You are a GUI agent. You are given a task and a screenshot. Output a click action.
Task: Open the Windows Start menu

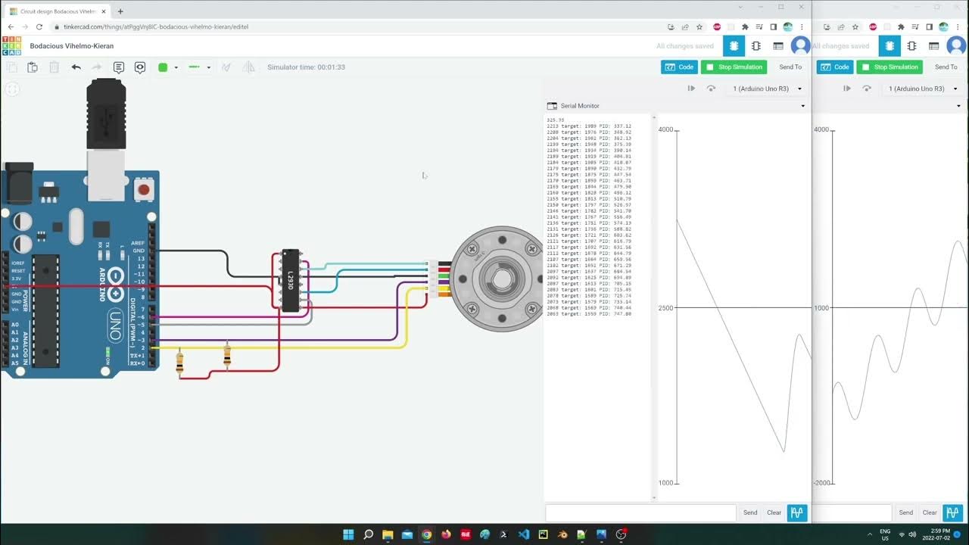click(x=348, y=534)
